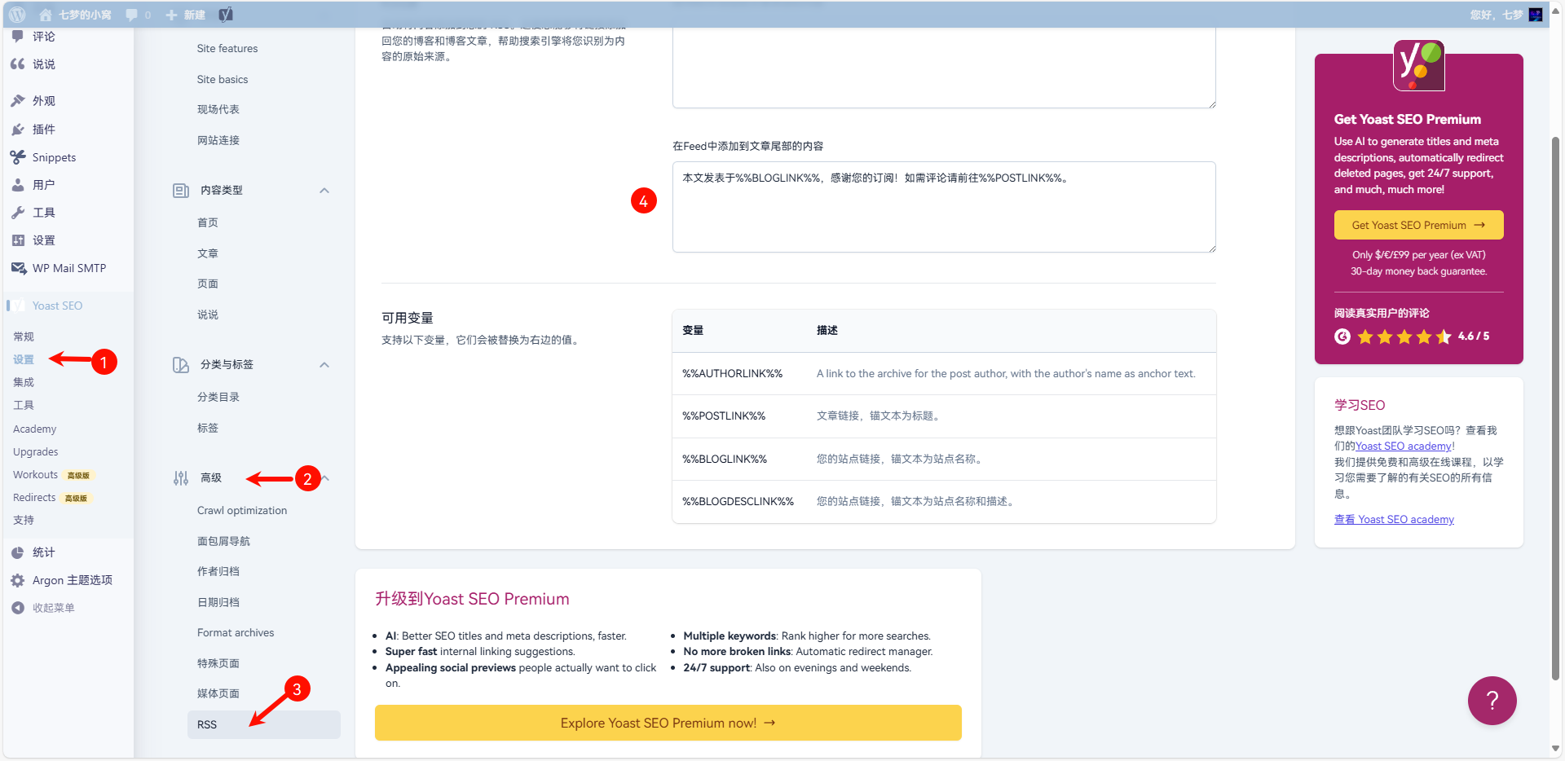Click the WordPress logo icon
Screen dimensions: 1565x761
pyautogui.click(x=17, y=15)
